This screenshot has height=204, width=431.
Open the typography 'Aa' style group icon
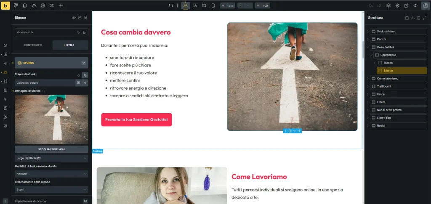5,64
